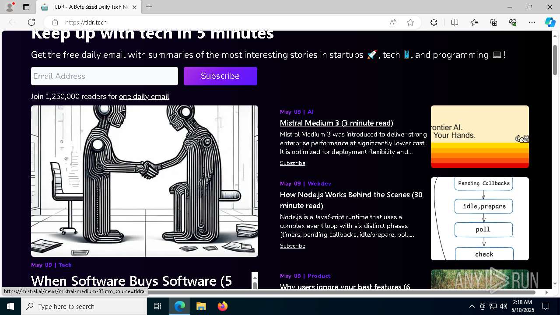Open the Node.js event loop diagram thumbnail
560x315 pixels.
coord(480,219)
